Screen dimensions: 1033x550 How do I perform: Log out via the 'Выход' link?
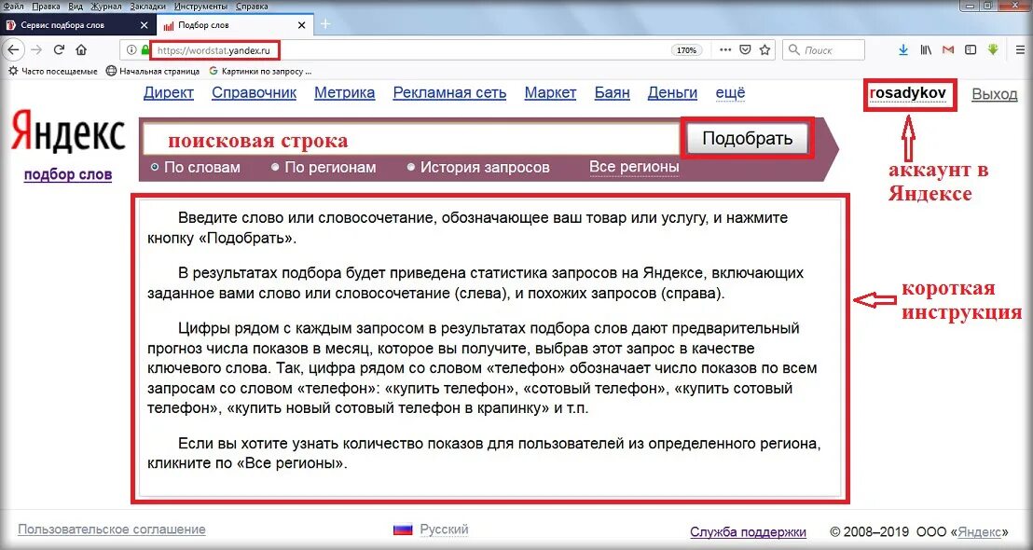[995, 94]
